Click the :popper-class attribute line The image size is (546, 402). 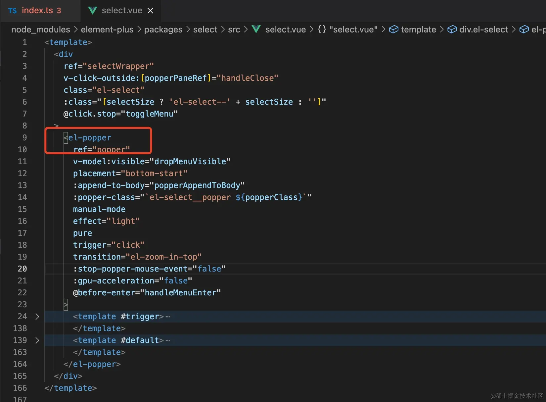(x=192, y=197)
